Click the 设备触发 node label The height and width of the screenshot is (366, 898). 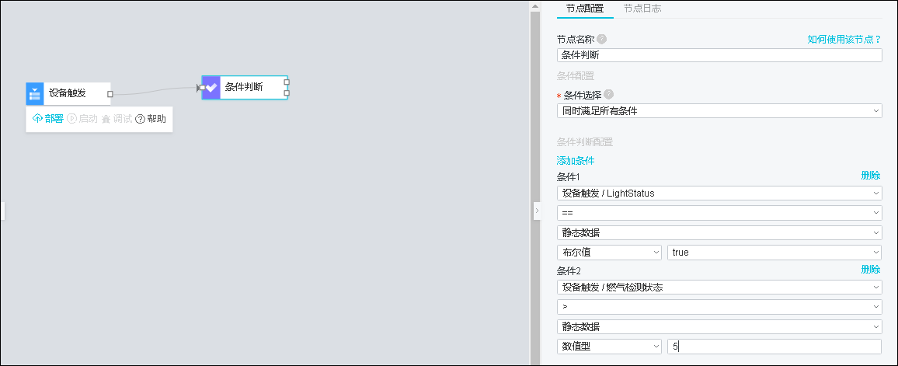click(67, 93)
